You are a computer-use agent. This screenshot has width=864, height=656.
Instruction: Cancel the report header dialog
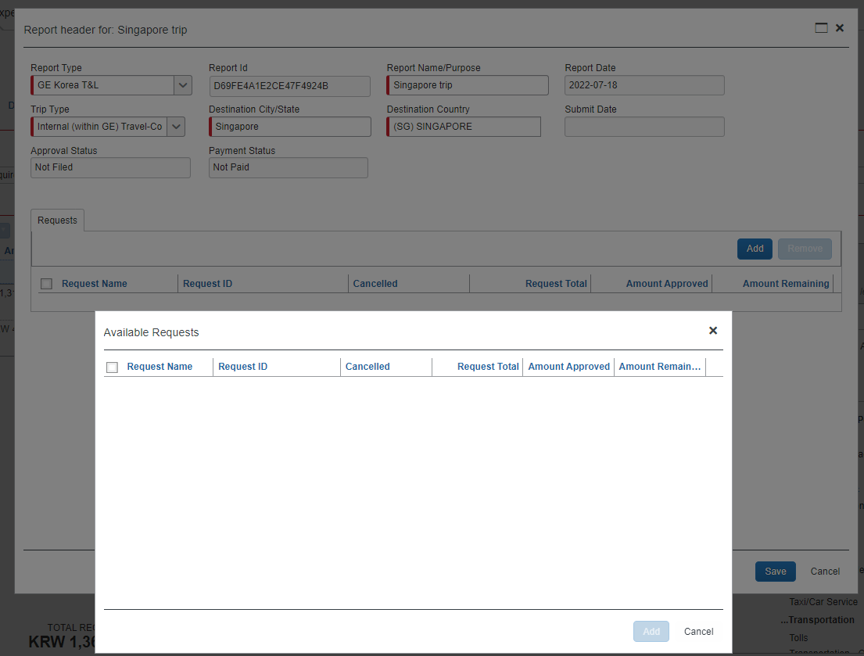(x=824, y=572)
